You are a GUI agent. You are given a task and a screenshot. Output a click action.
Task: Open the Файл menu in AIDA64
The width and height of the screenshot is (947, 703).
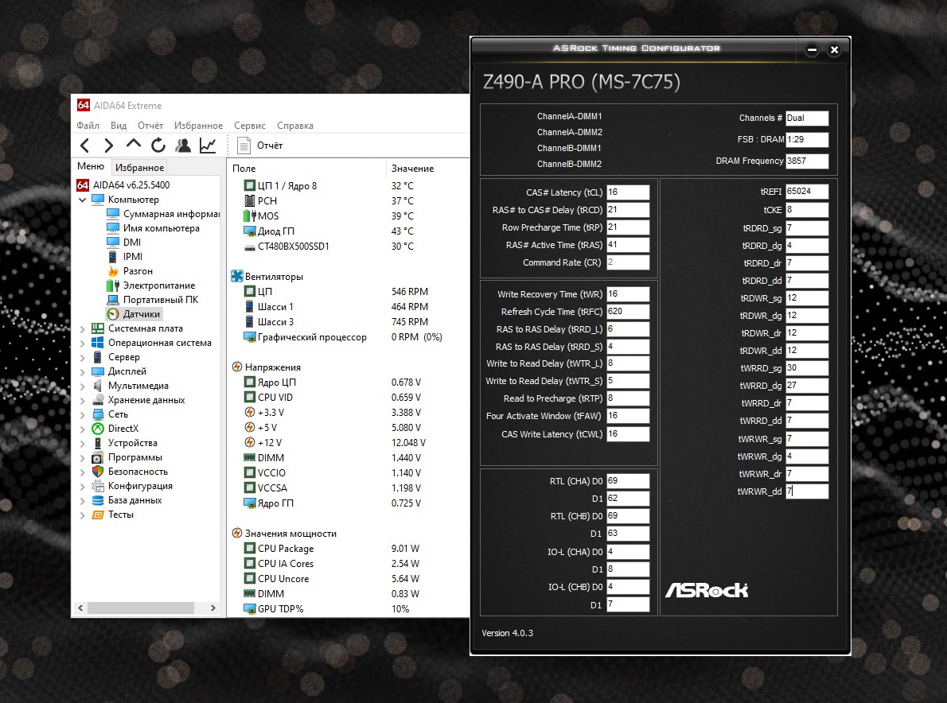(x=88, y=126)
